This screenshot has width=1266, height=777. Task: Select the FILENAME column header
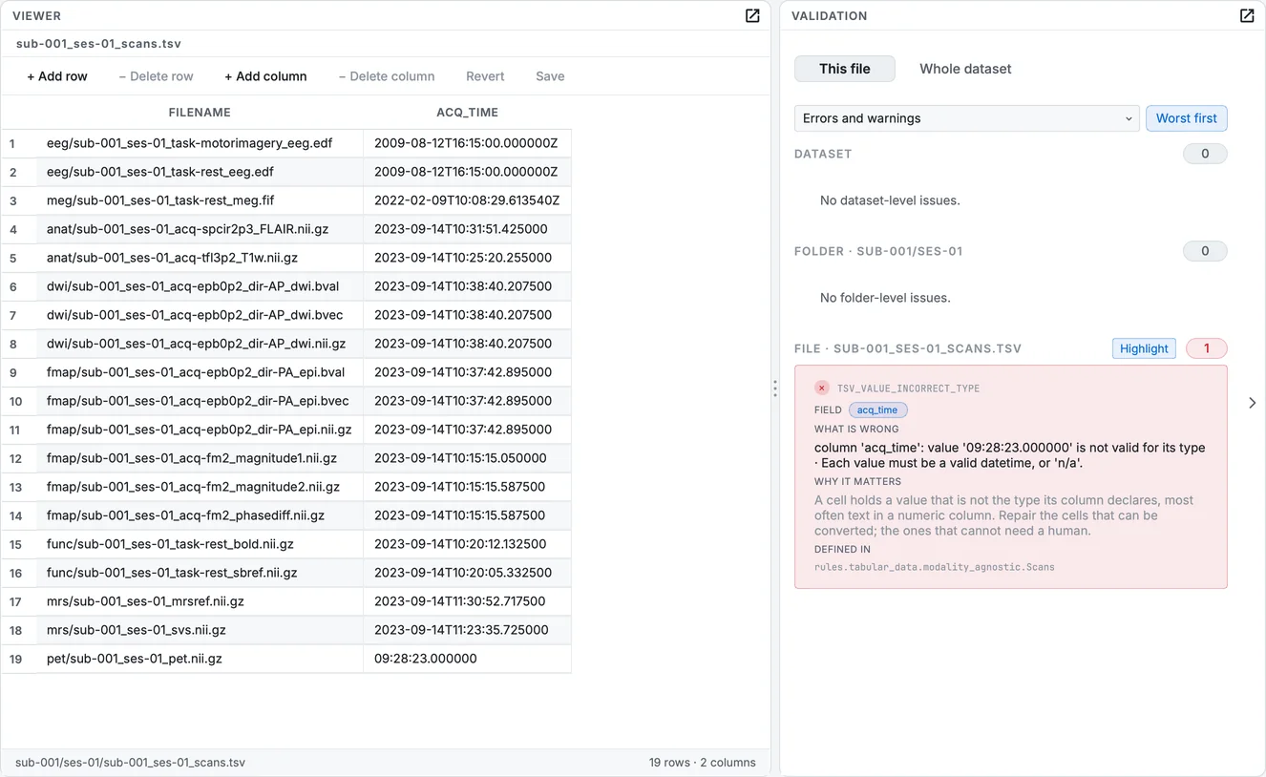click(x=200, y=113)
